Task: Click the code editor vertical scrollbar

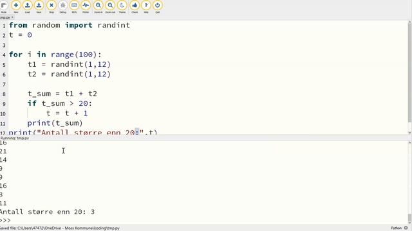Action: click(409, 73)
